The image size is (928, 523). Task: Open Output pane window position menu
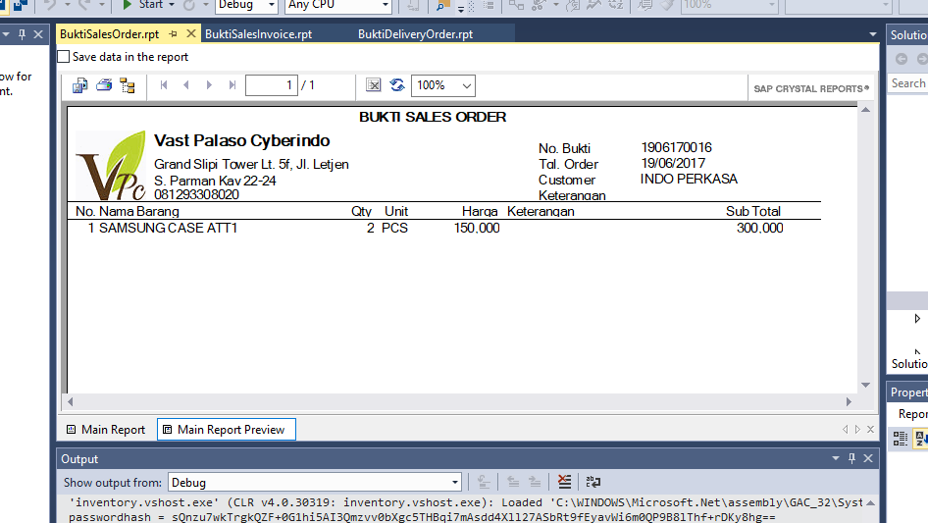click(836, 458)
